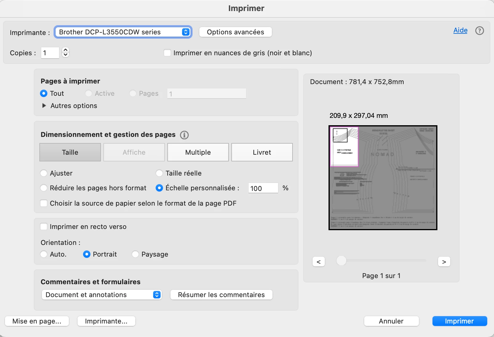This screenshot has height=337, width=494.
Task: Click the Annuler button
Action: (391, 321)
